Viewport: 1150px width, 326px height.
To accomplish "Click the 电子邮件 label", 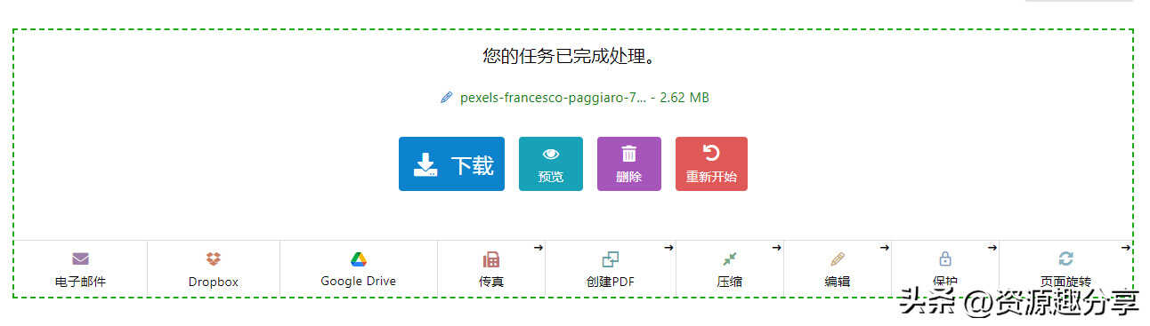I will [80, 282].
